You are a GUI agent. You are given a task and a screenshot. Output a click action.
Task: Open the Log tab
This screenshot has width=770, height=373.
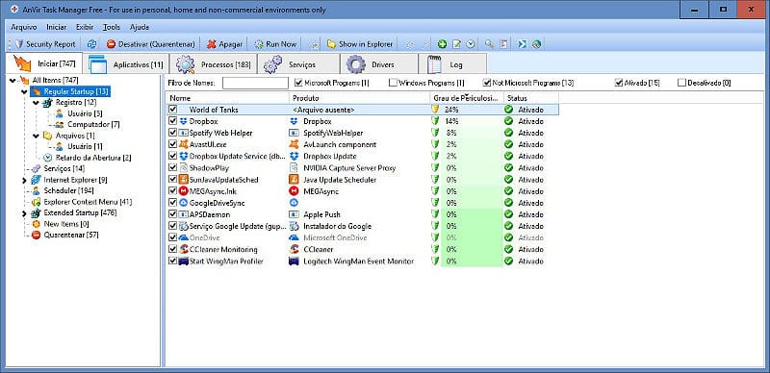tap(452, 64)
